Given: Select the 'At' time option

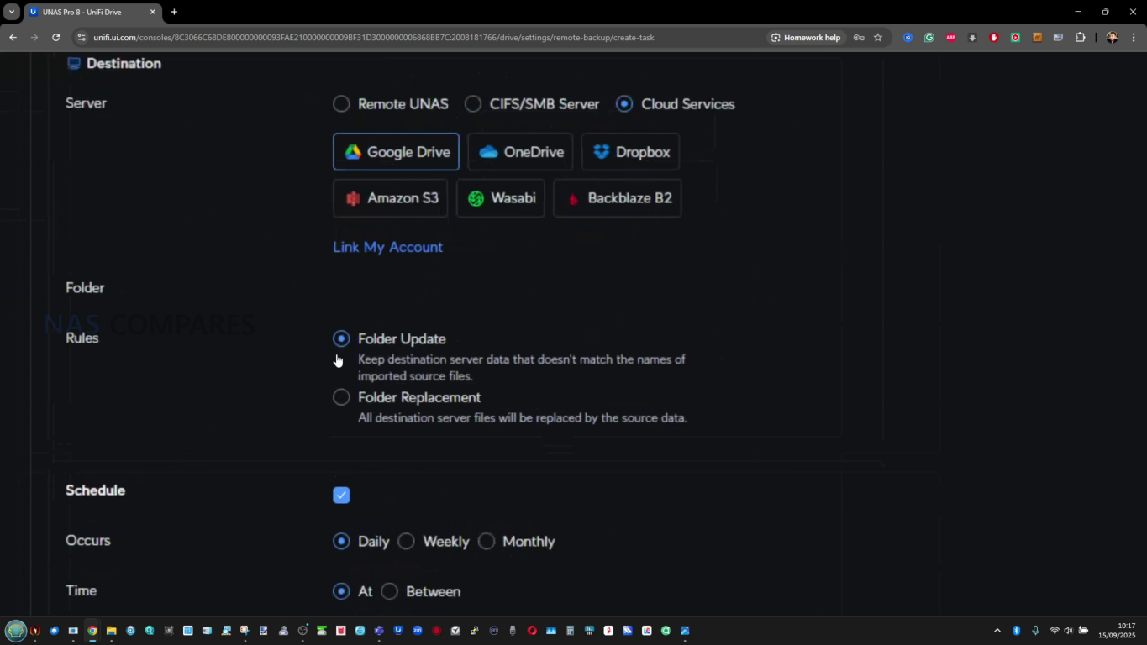Looking at the screenshot, I should (x=341, y=591).
